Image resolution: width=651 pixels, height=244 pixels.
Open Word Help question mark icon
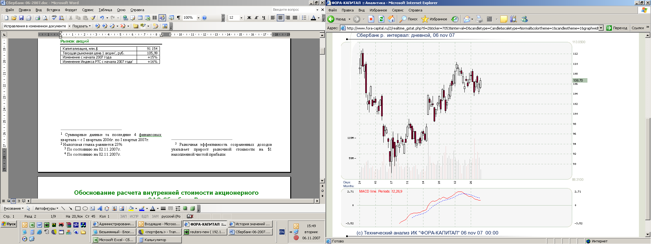click(204, 18)
